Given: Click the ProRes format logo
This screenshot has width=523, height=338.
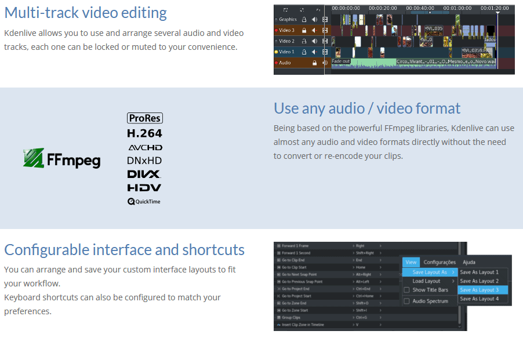Looking at the screenshot, I should coord(145,118).
